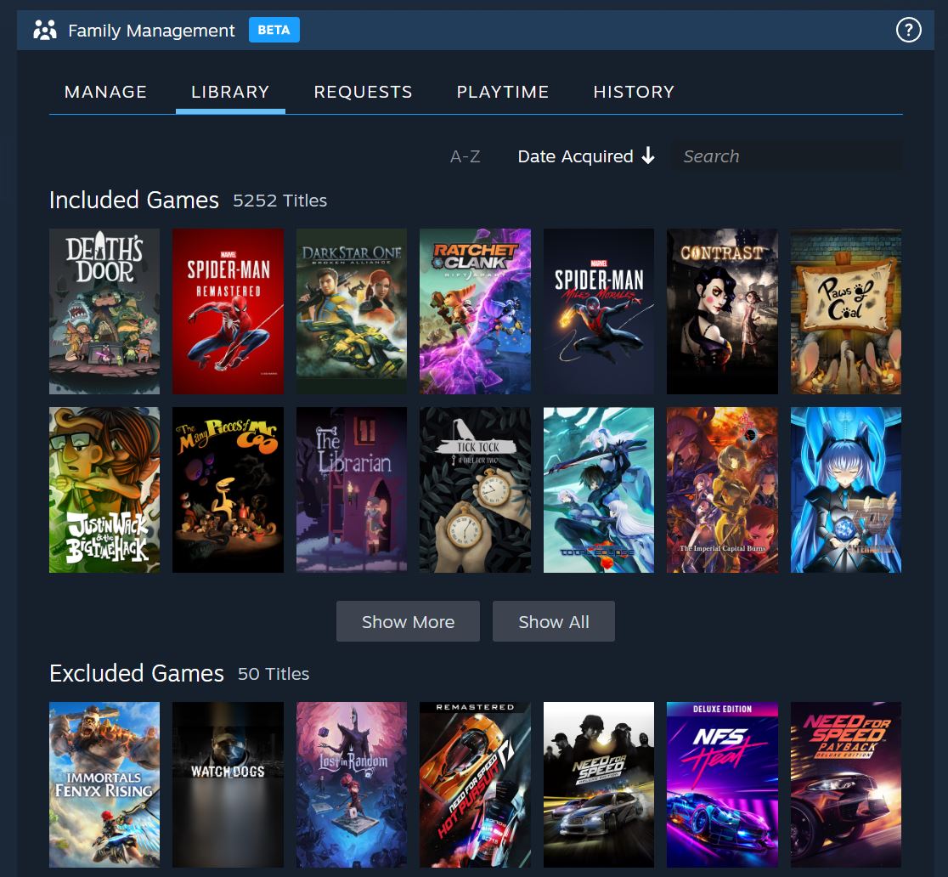Select the Lost in Random cover
The image size is (948, 877).
click(x=352, y=784)
